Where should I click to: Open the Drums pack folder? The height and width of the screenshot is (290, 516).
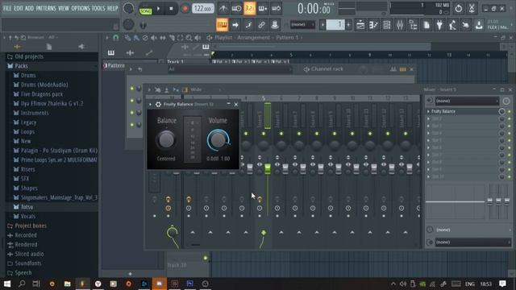28,75
